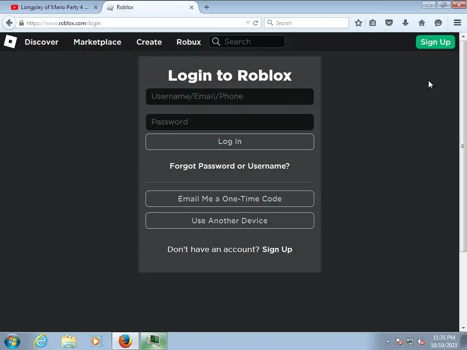
Task: Follow the Sign Up link below form
Action: (x=277, y=249)
